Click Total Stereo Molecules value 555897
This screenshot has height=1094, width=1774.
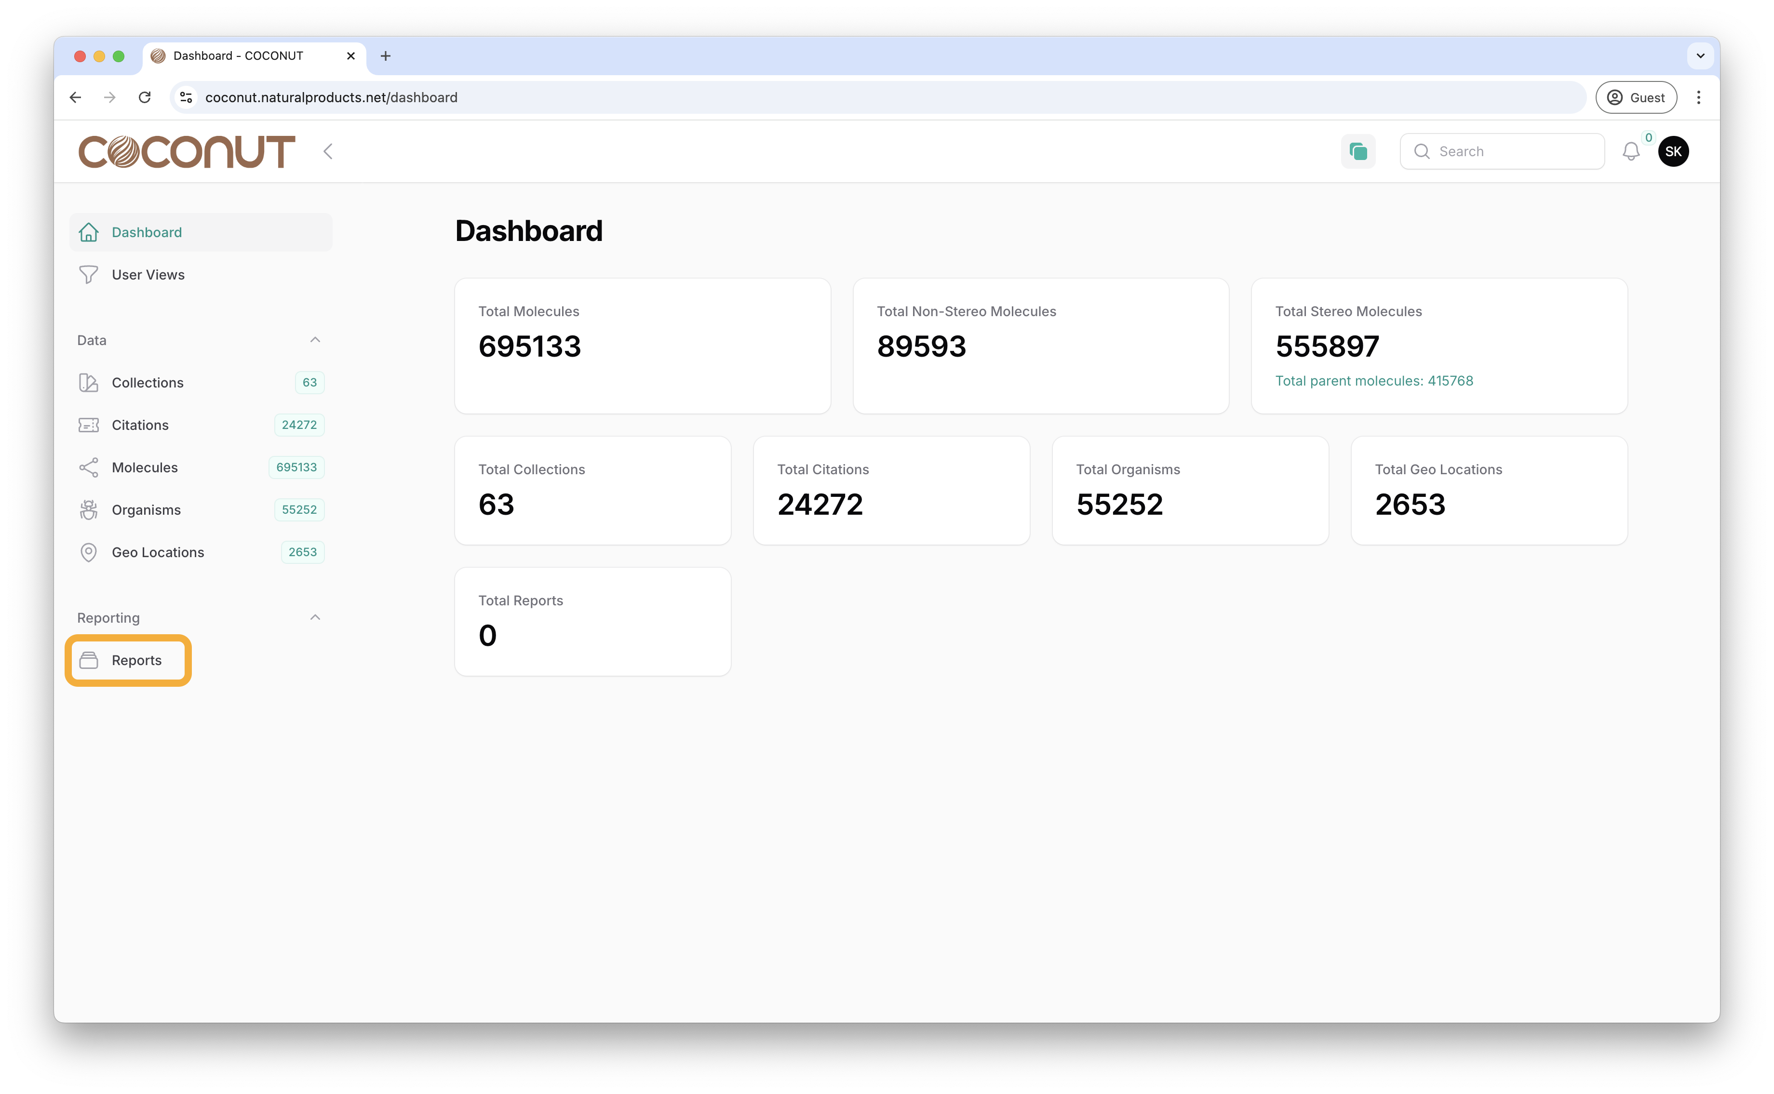pyautogui.click(x=1327, y=347)
